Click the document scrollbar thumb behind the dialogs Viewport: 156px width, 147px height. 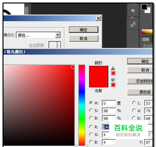(x=27, y=10)
